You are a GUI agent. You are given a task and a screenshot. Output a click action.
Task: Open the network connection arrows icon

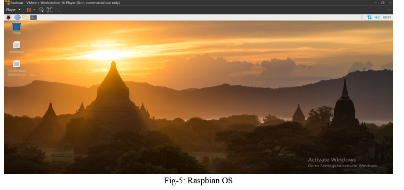click(369, 17)
